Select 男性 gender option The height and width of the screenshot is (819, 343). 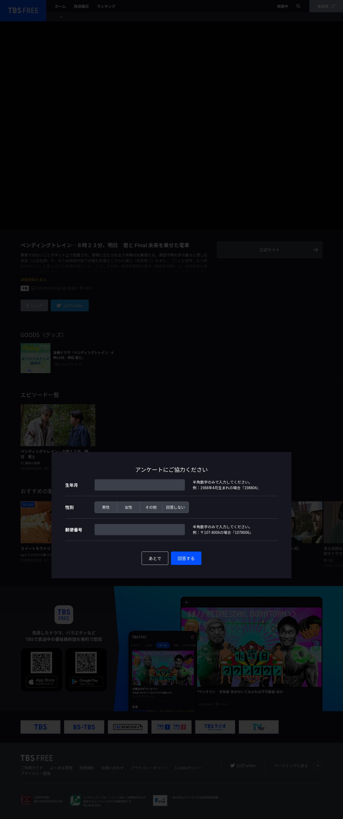tap(106, 507)
